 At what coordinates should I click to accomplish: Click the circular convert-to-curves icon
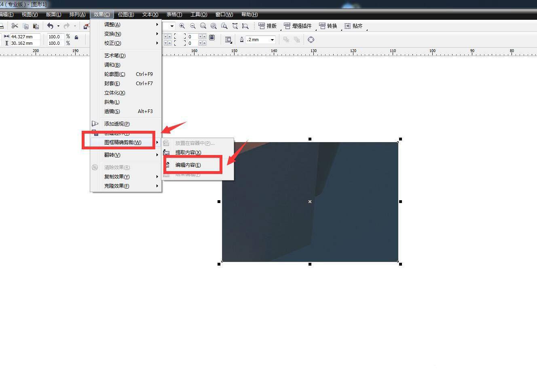pos(311,40)
